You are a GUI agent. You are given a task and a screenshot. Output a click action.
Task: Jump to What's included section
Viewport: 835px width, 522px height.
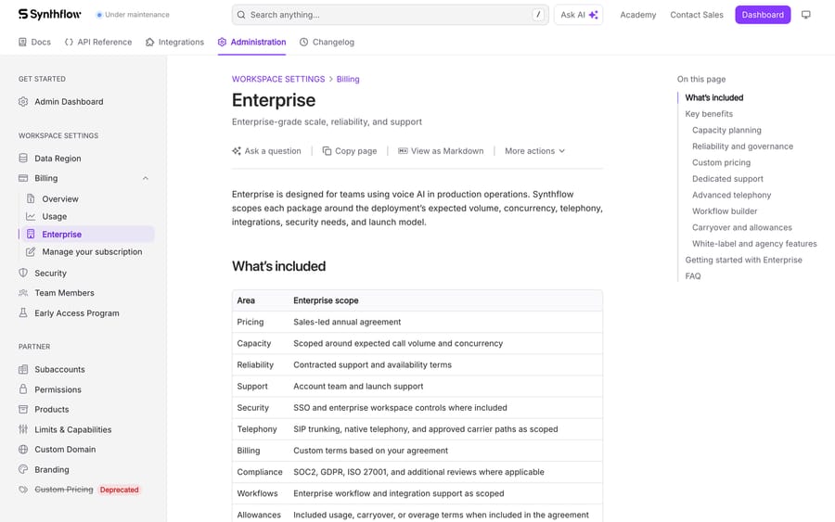click(x=714, y=97)
